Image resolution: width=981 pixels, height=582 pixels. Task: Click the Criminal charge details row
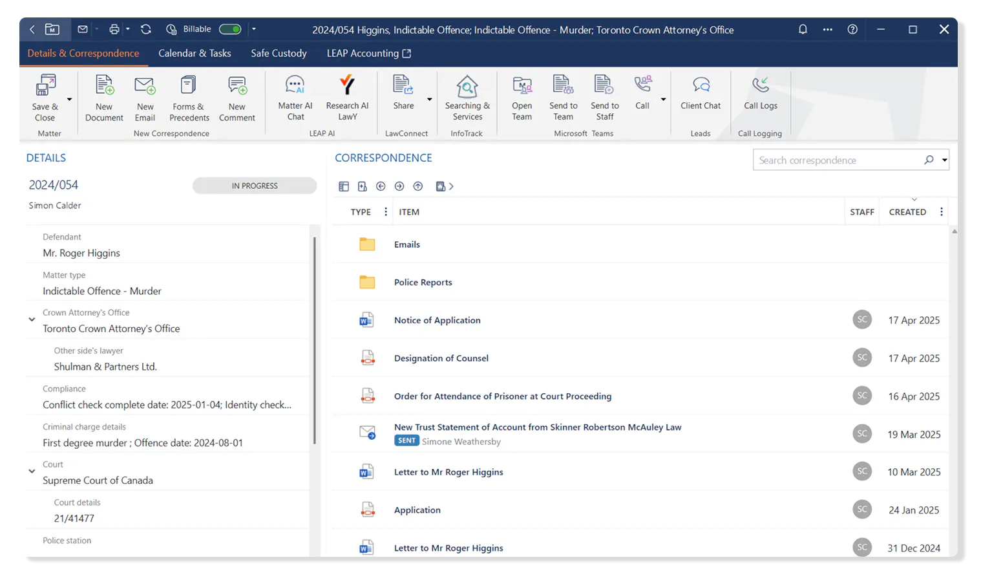[x=168, y=435]
